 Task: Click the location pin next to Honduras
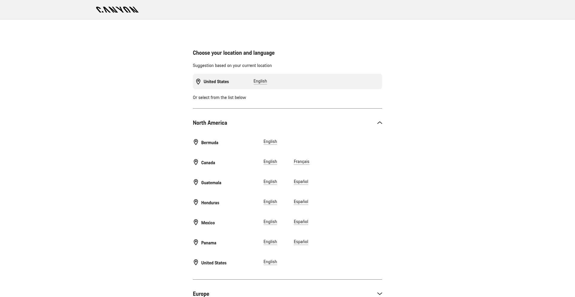click(x=196, y=202)
